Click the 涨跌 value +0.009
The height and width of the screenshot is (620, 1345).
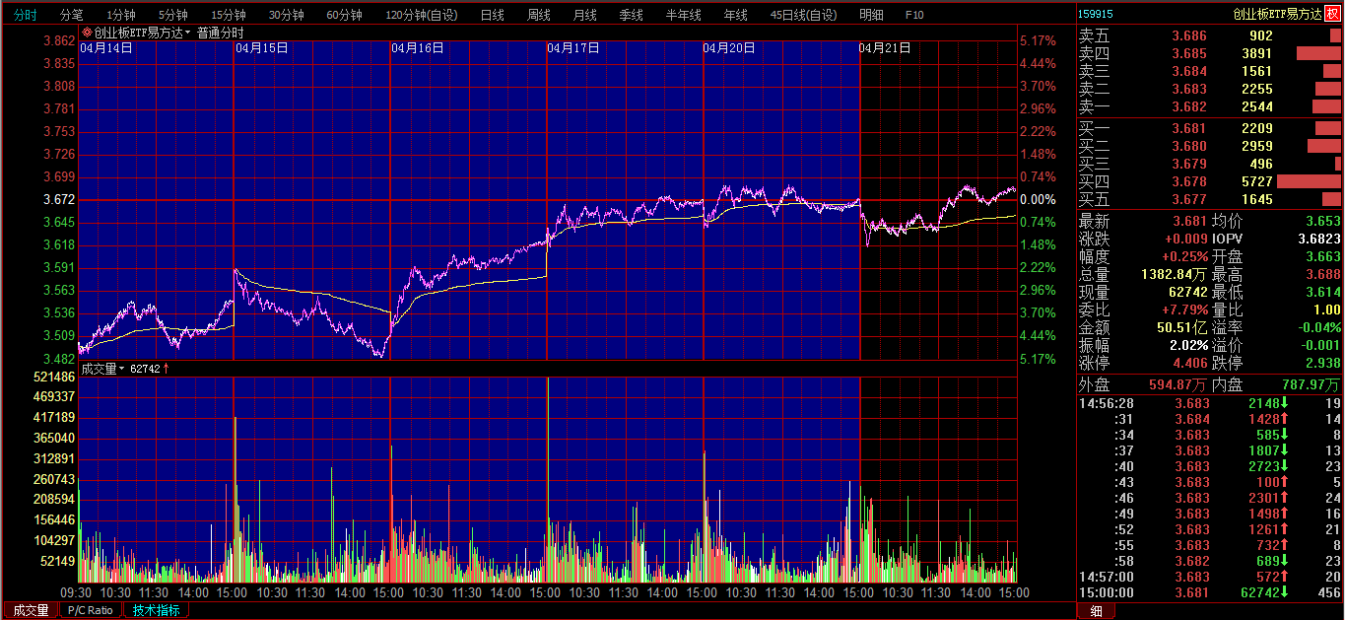click(1186, 239)
